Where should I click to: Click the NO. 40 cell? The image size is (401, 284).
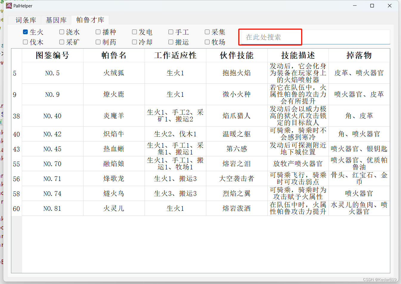tap(52, 116)
